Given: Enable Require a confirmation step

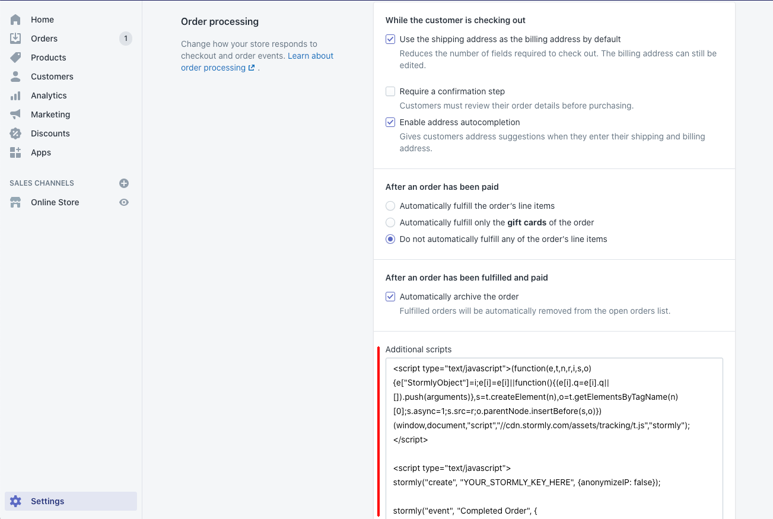Looking at the screenshot, I should point(390,91).
